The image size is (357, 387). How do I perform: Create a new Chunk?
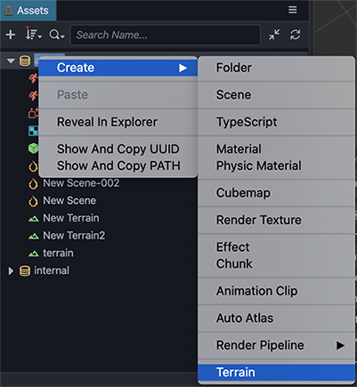tap(276, 263)
